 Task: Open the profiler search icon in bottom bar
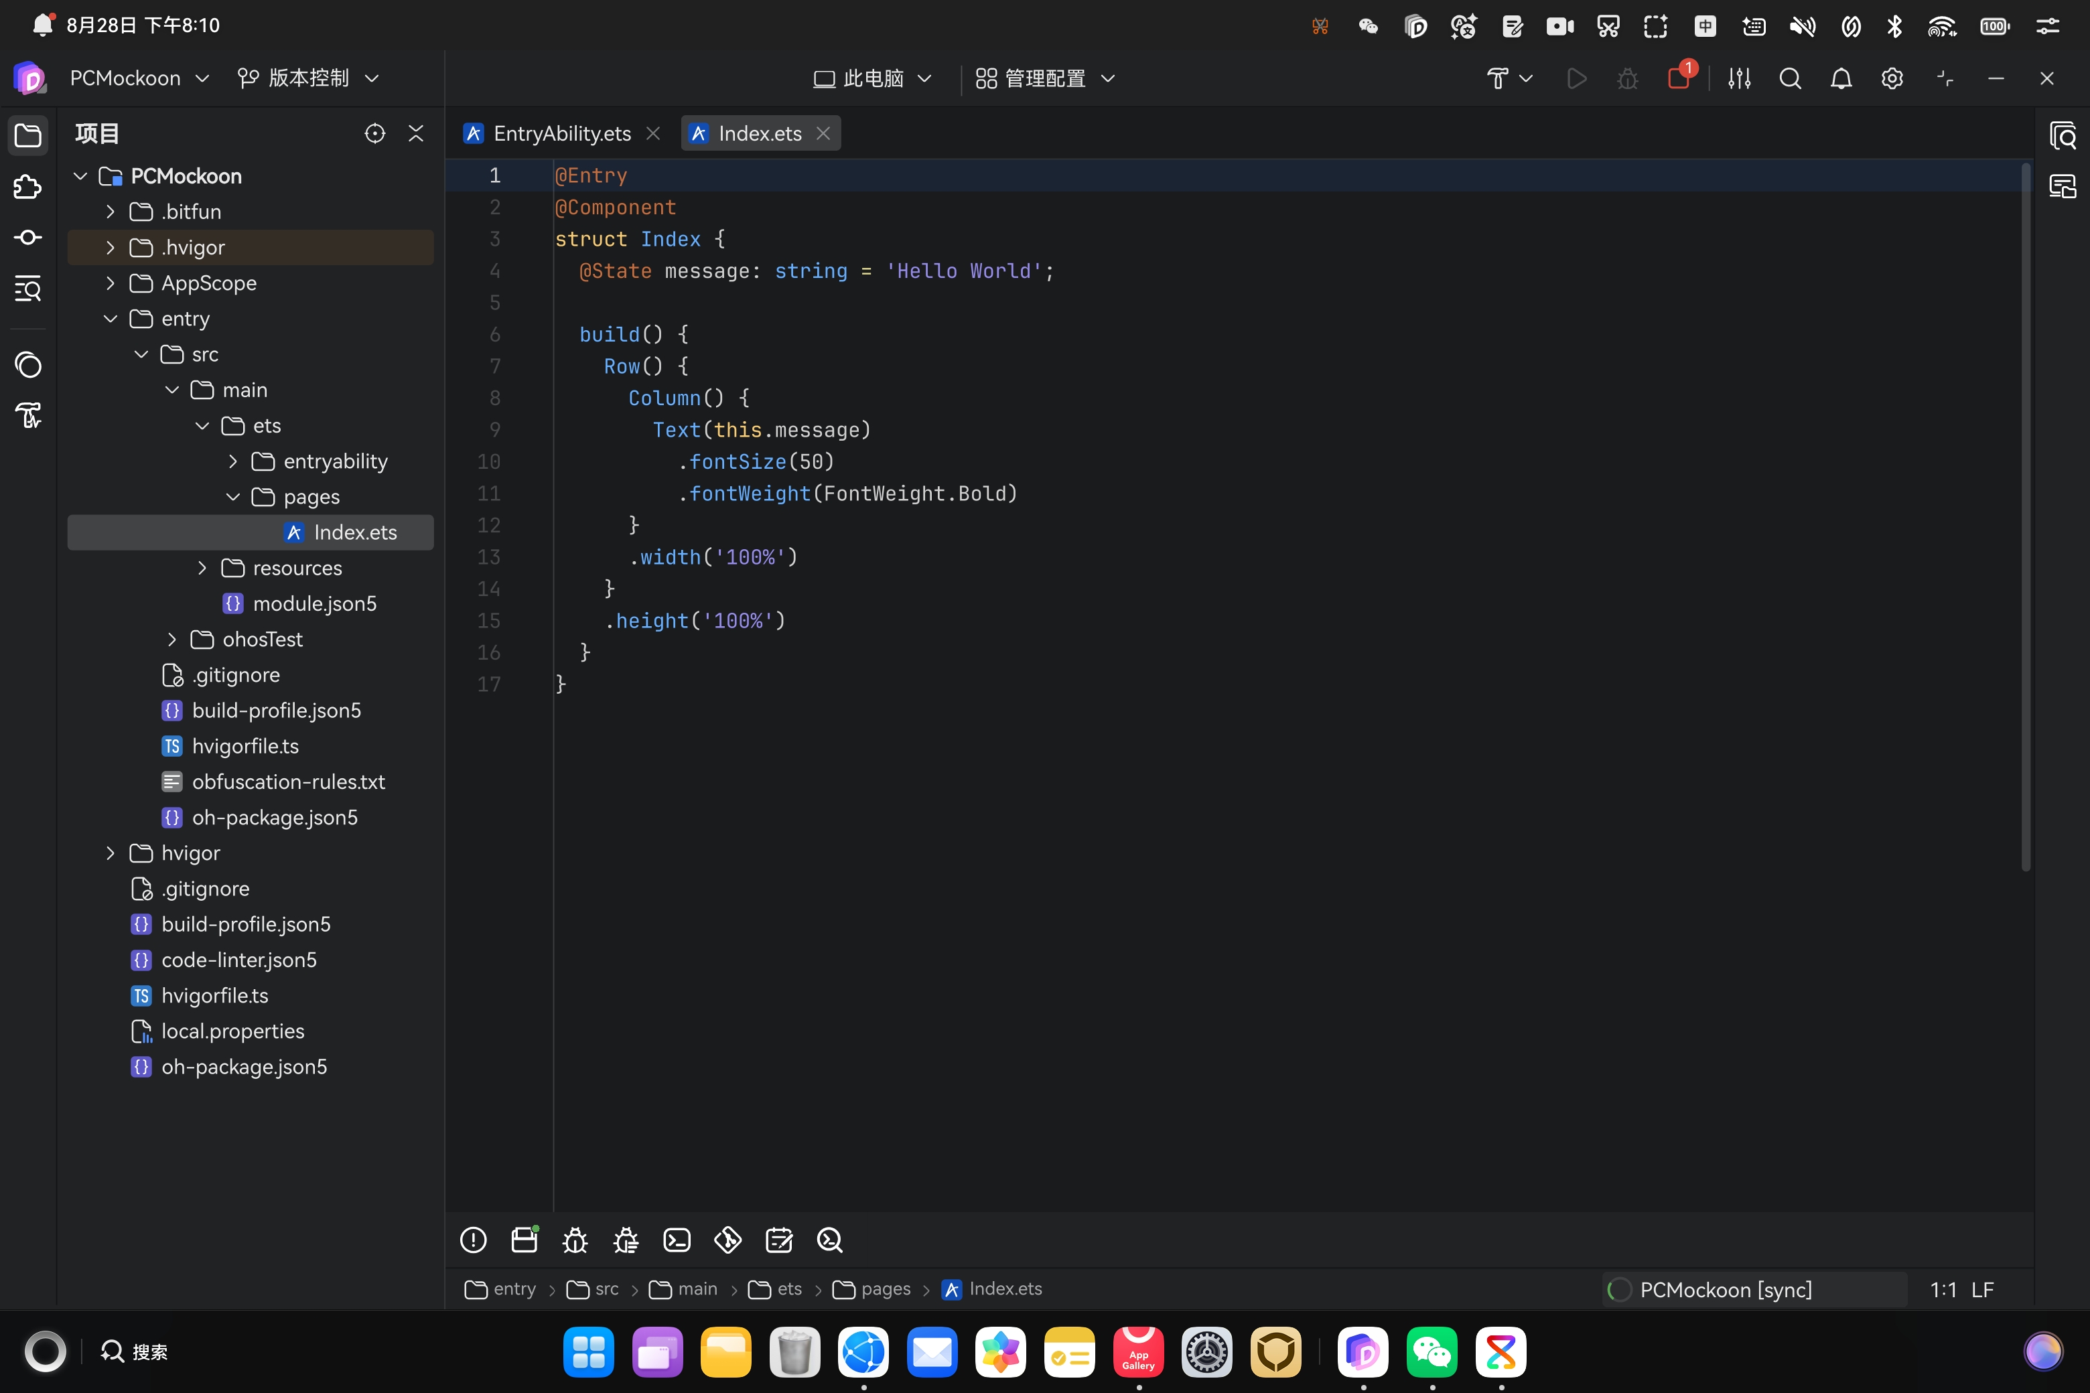click(830, 1240)
